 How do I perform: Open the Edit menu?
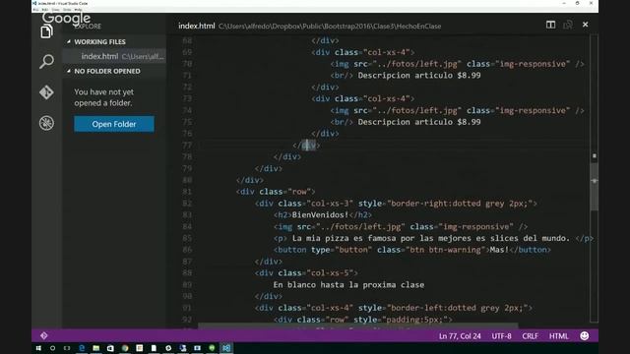45,10
